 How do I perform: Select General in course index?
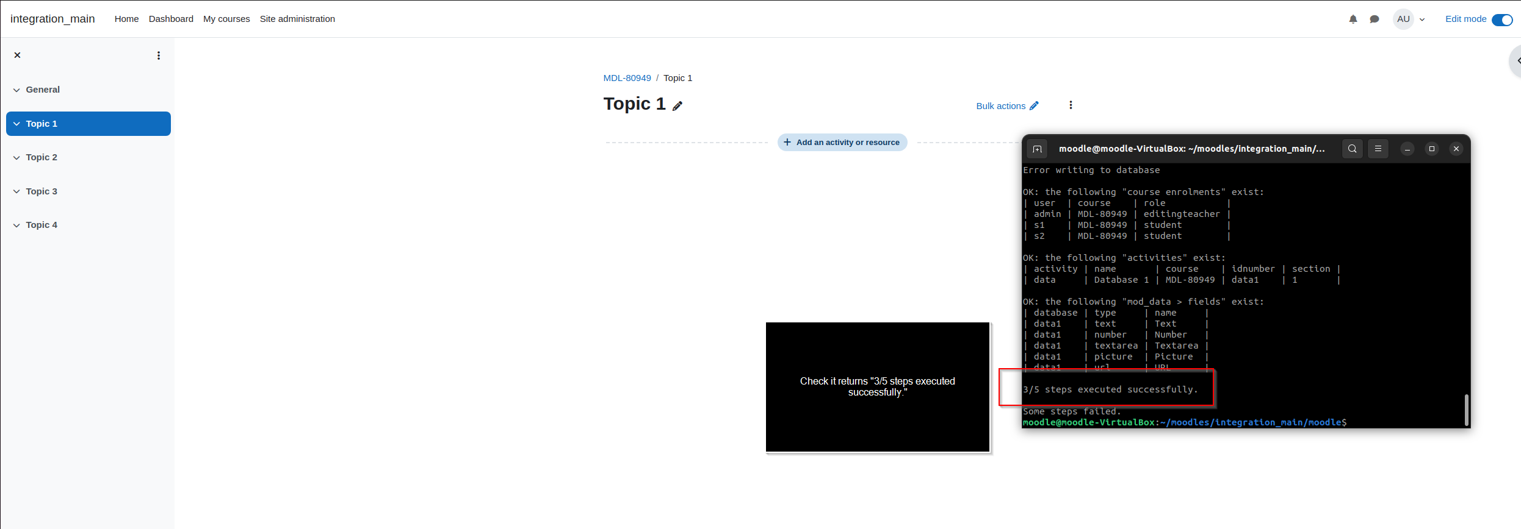pos(43,90)
